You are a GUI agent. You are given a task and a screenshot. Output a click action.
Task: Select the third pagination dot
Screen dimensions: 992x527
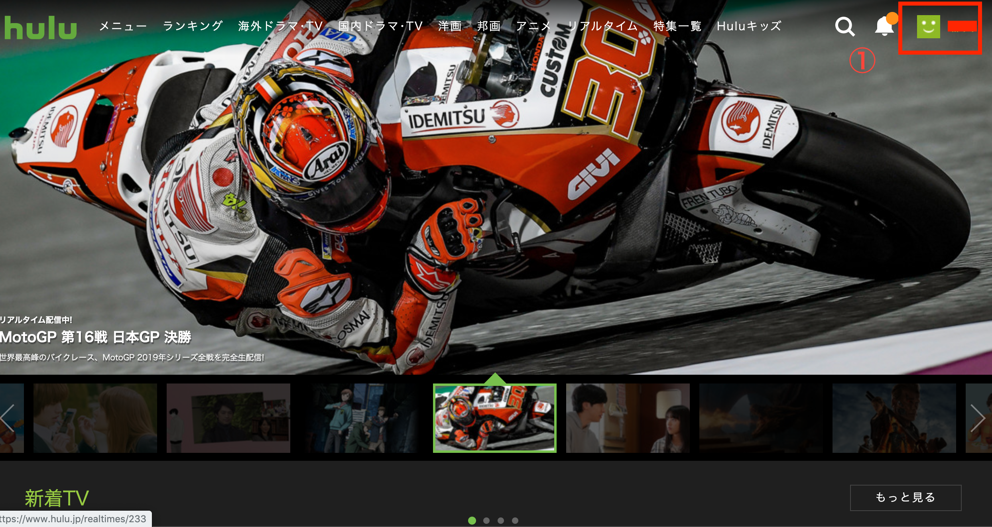coord(501,521)
